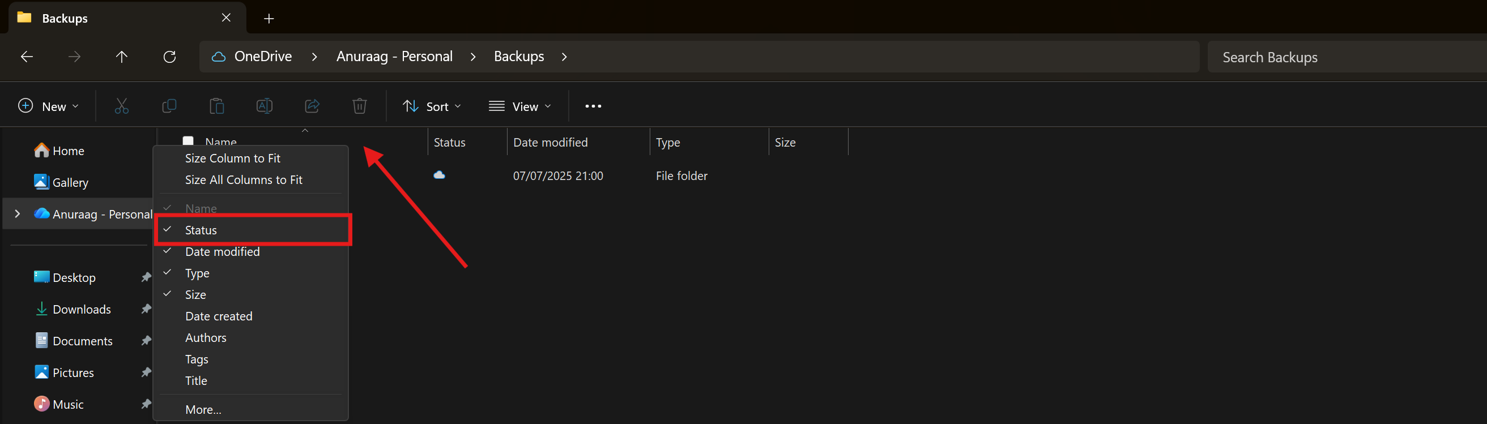The image size is (1487, 424).
Task: Choose Size All Columns to Fit
Action: [x=252, y=180]
